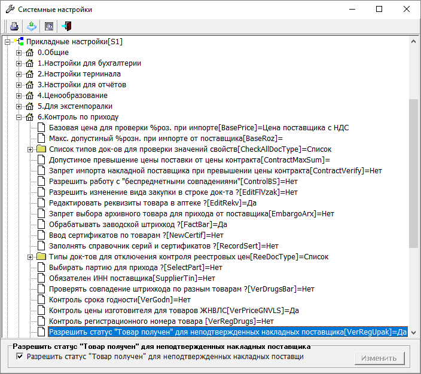Click the help question-mark toolbar icon
The width and height of the screenshot is (421, 374).
49,26
